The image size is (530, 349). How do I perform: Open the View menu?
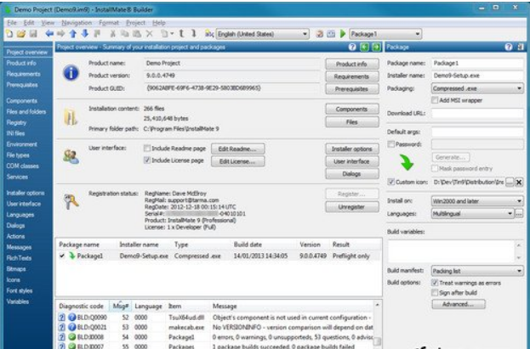(48, 23)
